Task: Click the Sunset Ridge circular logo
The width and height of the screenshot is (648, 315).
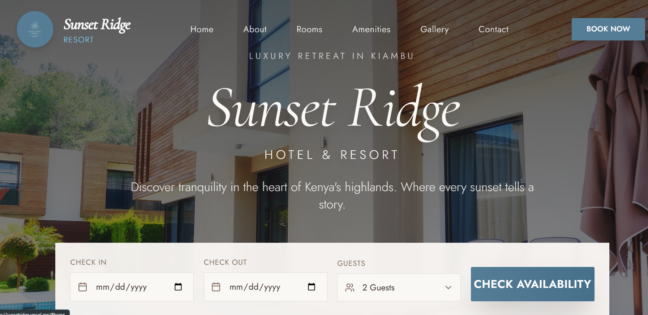Action: coord(35,29)
